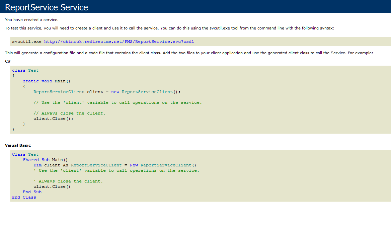Viewport: 391px width, 226px height.
Task: Click the '// Always close the client.' comment
Action: 70,113
